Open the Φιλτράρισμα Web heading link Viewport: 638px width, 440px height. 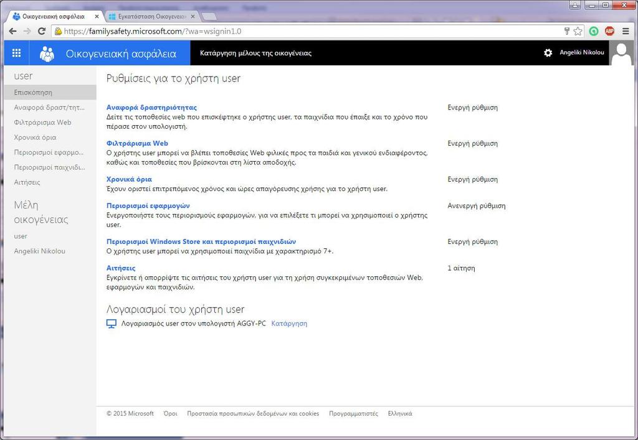[137, 143]
